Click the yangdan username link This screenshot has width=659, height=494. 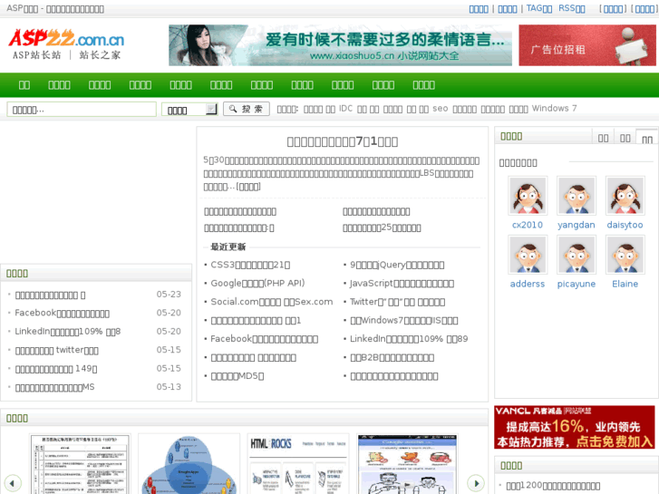coord(577,225)
